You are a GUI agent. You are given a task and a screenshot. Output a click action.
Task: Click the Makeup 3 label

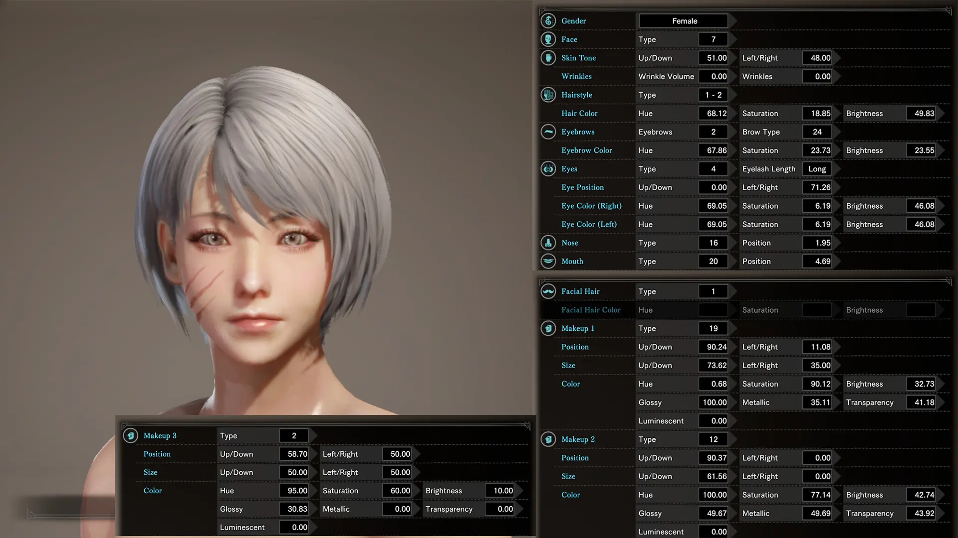coord(160,435)
